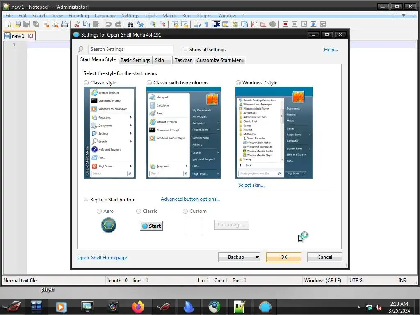
Task: Open the Language menu in Notepad++
Action: 105,16
